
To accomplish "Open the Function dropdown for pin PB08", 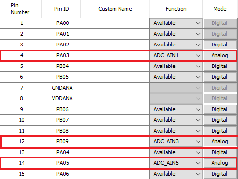I will 176,131.
